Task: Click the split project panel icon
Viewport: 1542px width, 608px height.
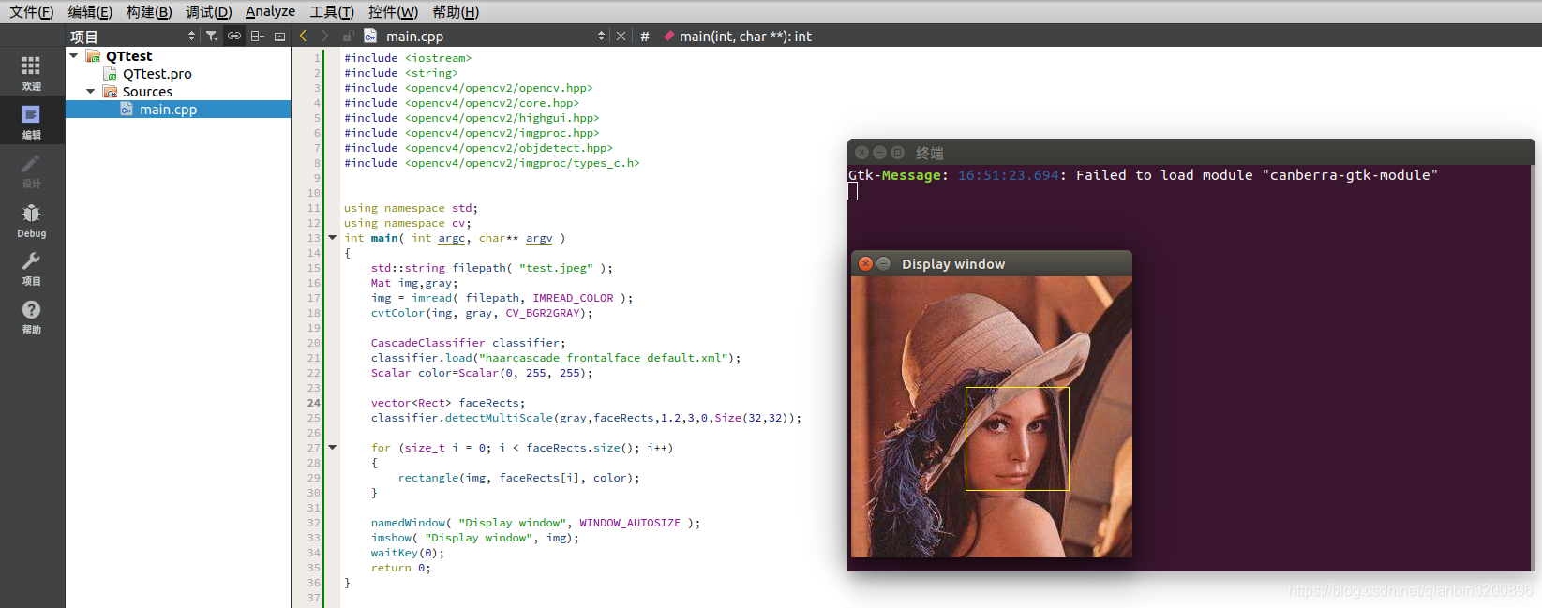Action: pyautogui.click(x=257, y=36)
